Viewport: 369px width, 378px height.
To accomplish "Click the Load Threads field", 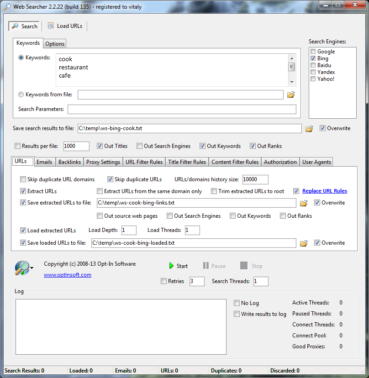I will [x=192, y=230].
